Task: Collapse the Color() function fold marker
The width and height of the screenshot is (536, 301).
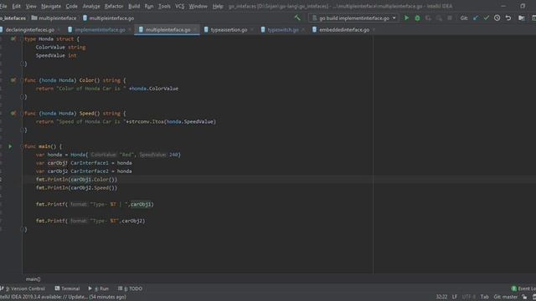Action: [x=22, y=80]
